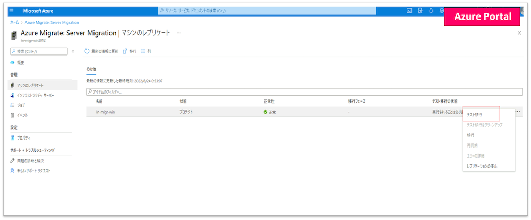Click the マシンのレプリケート sidebar icon

[x=13, y=85]
